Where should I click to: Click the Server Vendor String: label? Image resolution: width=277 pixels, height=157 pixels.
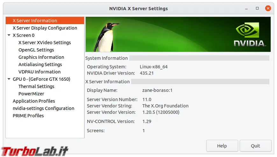(x=109, y=106)
